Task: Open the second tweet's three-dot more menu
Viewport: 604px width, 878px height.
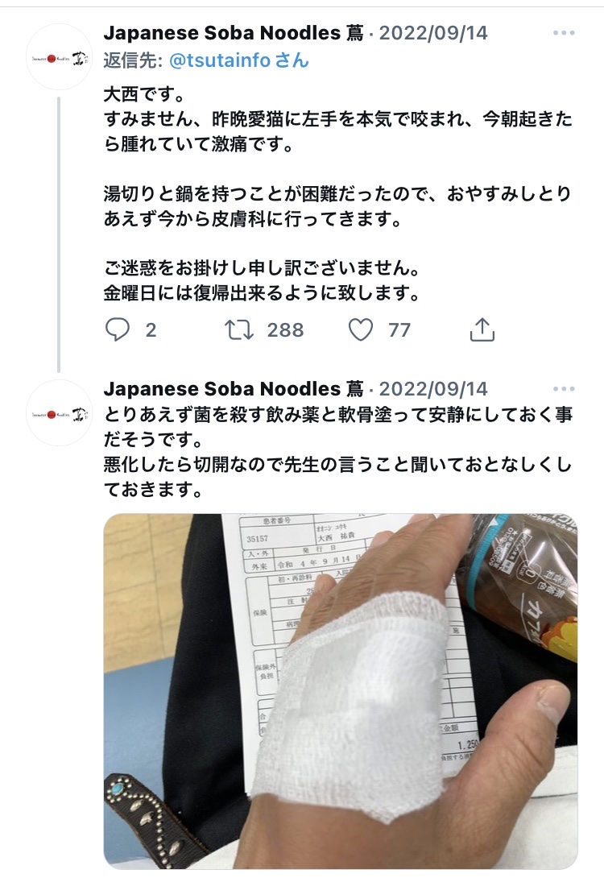Action: point(564,388)
